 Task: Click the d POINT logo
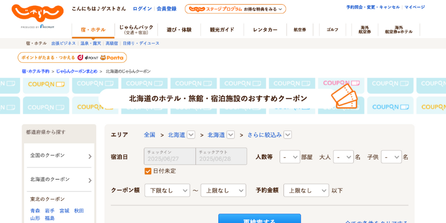pos(87,58)
